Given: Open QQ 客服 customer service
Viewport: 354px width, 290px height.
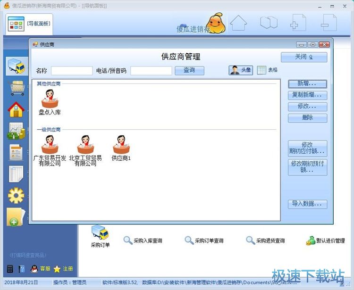Looking at the screenshot, I should coord(41,269).
